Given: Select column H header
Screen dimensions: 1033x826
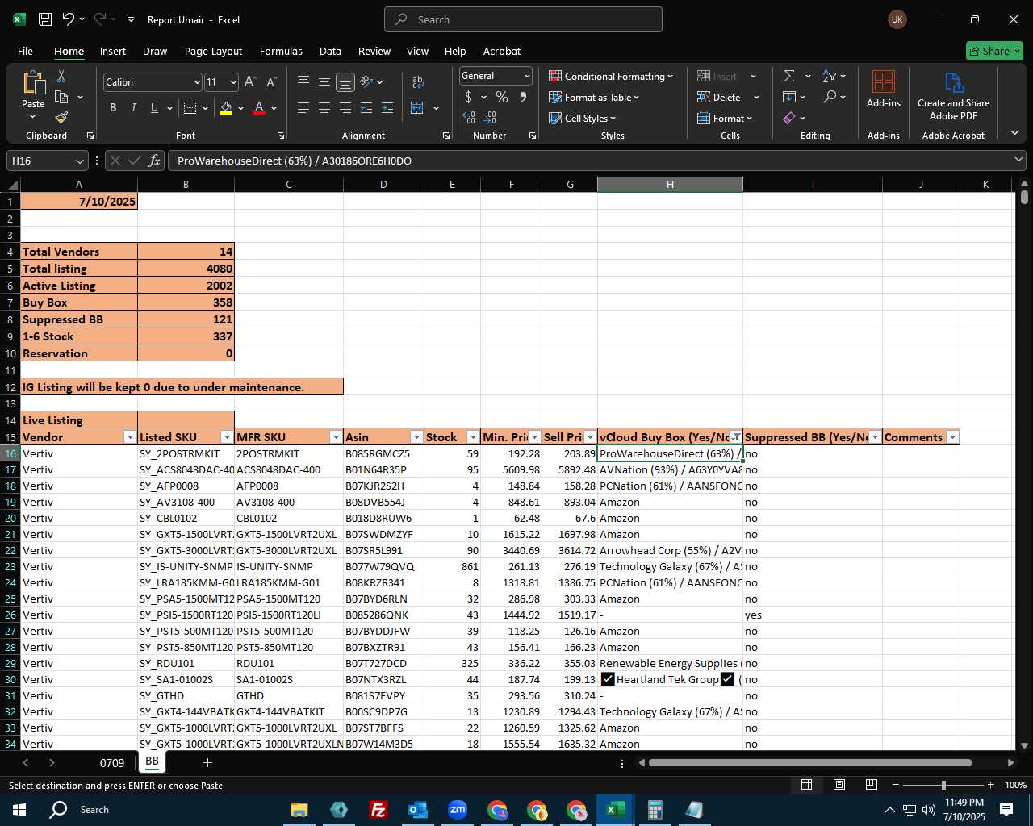Looking at the screenshot, I should (670, 185).
